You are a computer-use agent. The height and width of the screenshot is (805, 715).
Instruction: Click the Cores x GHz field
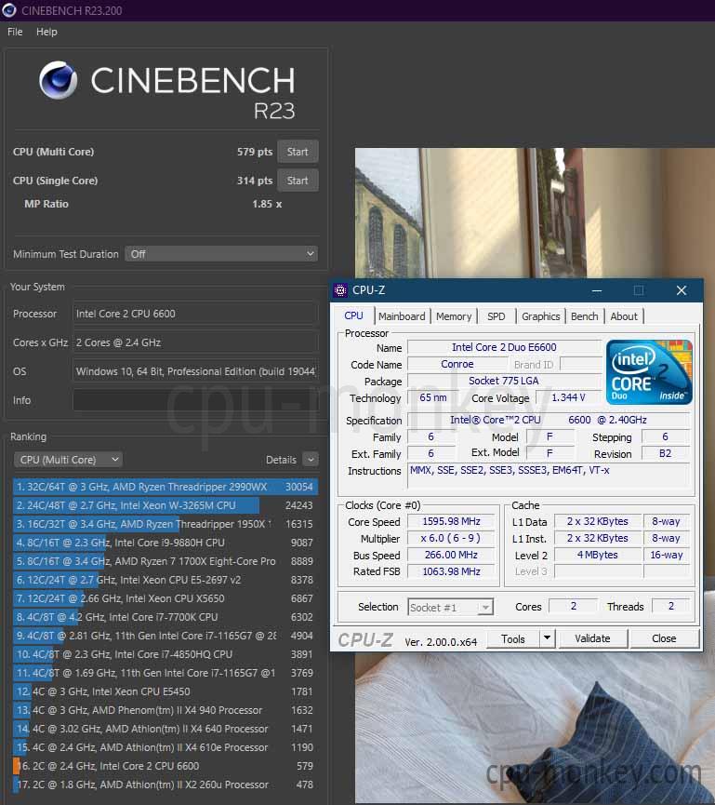[195, 342]
